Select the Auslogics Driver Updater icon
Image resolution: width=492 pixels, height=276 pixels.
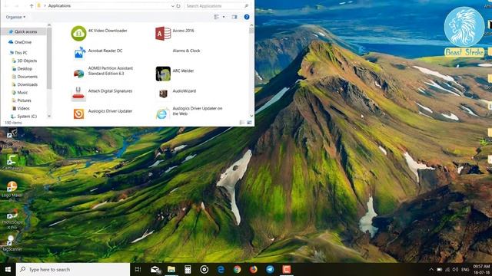[78, 113]
